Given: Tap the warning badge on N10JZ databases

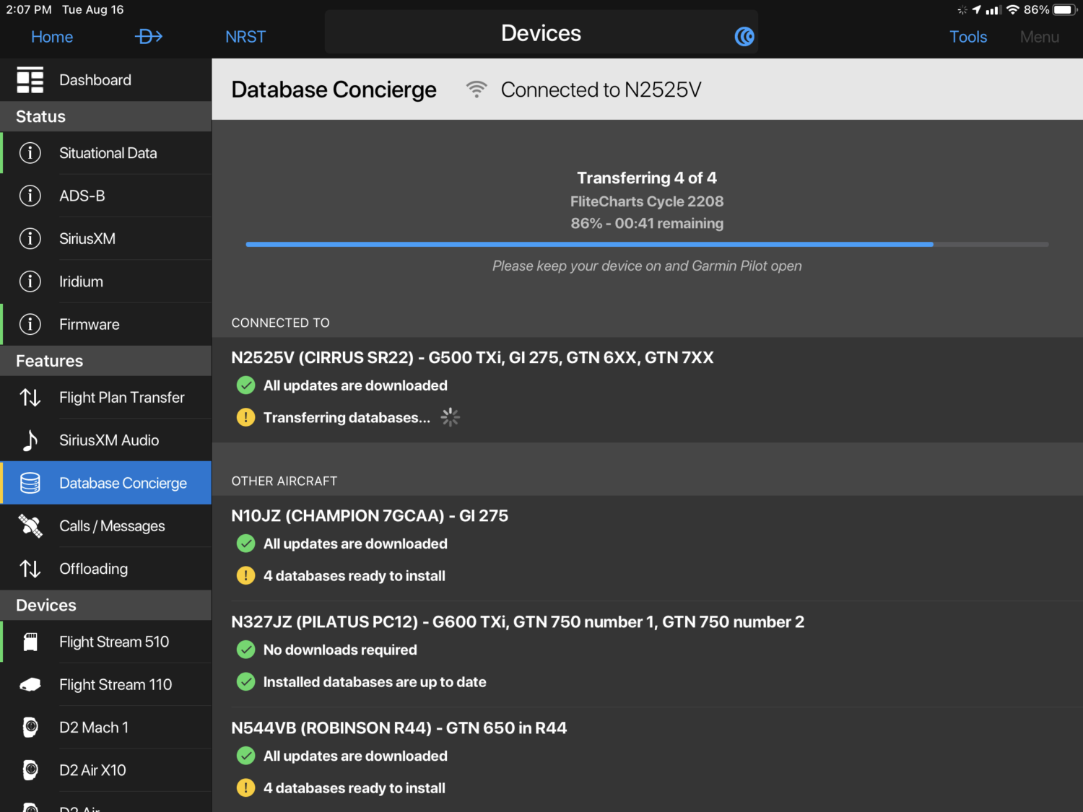Looking at the screenshot, I should (x=245, y=575).
